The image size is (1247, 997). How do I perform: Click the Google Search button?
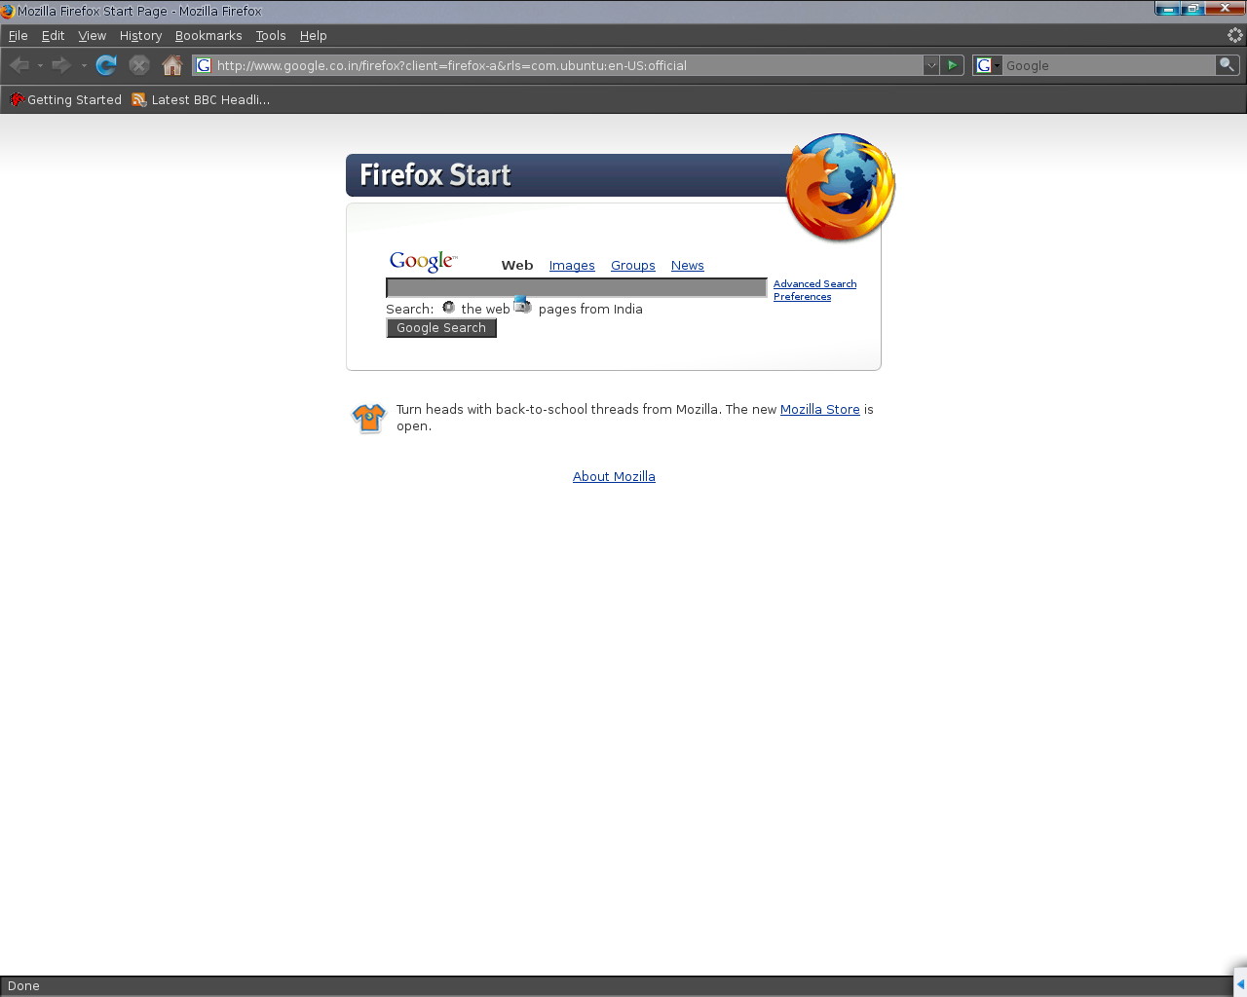click(441, 328)
